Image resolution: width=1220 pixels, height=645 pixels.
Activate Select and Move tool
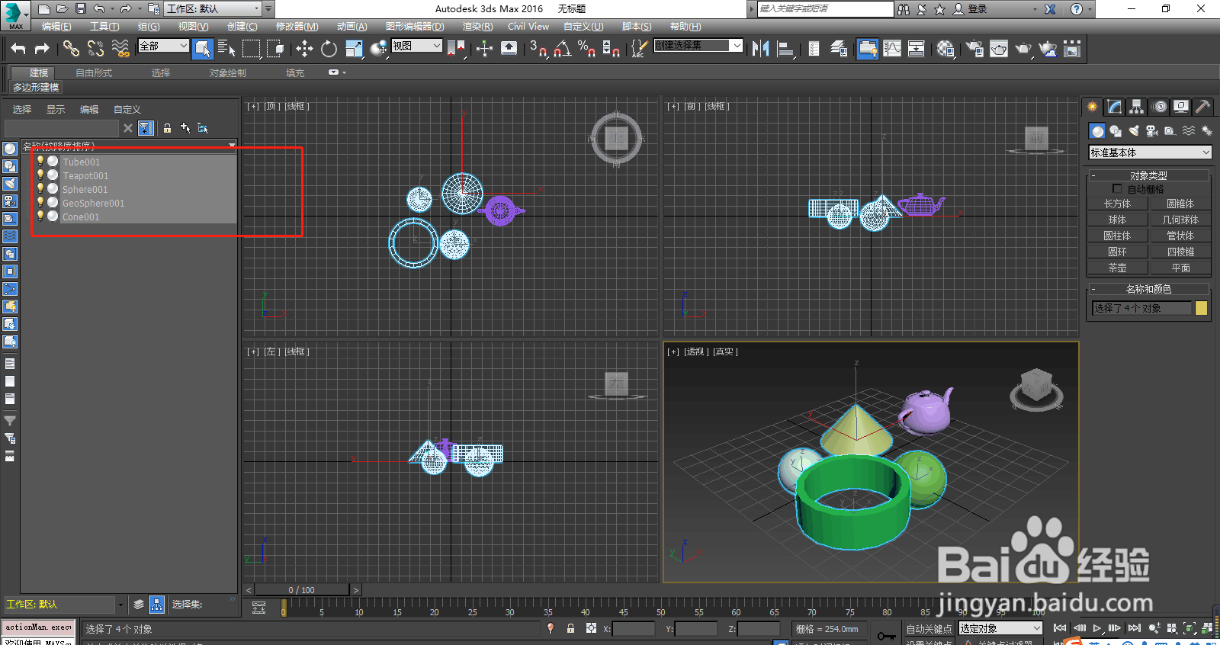[x=304, y=49]
